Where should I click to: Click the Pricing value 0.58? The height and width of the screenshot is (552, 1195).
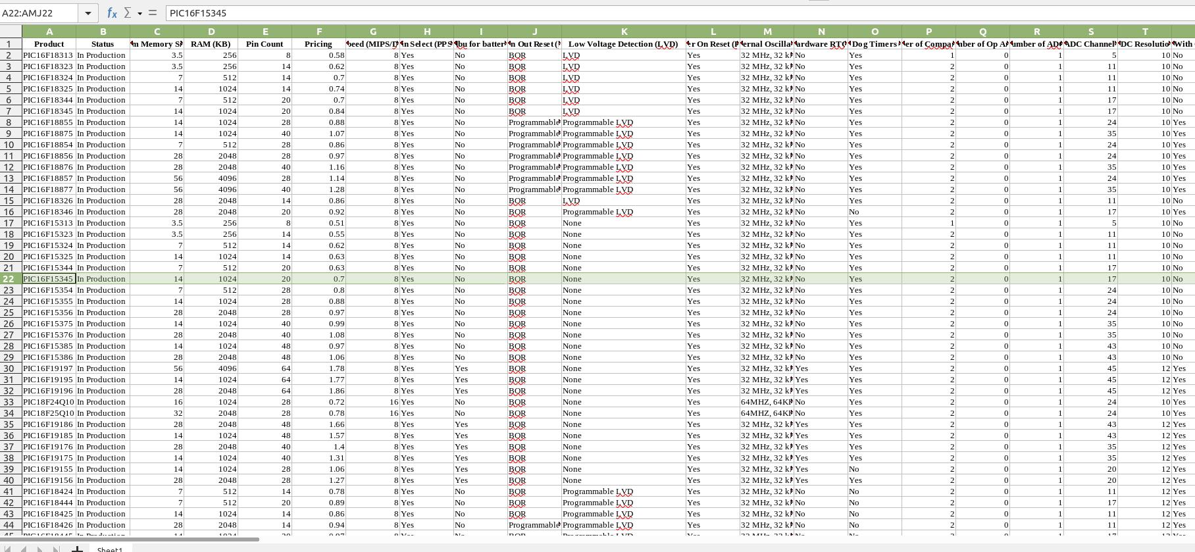[318, 55]
